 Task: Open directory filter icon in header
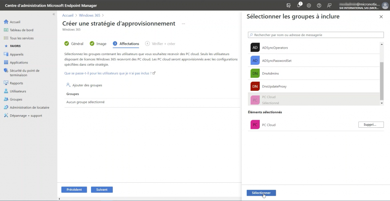click(x=289, y=5)
